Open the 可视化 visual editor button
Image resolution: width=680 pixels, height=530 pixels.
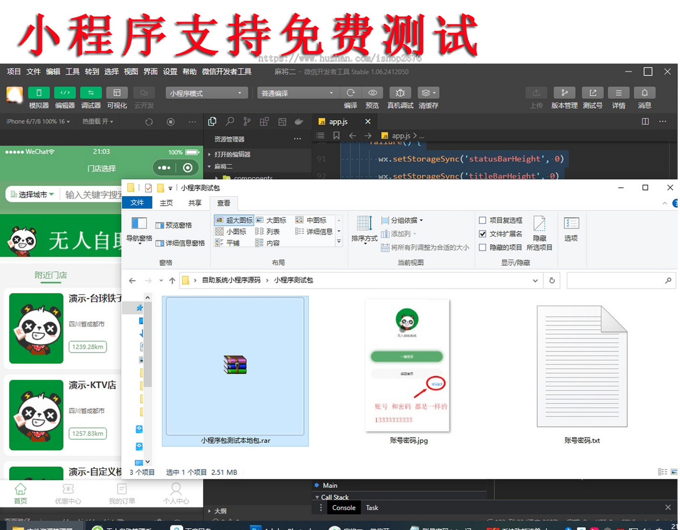[117, 93]
